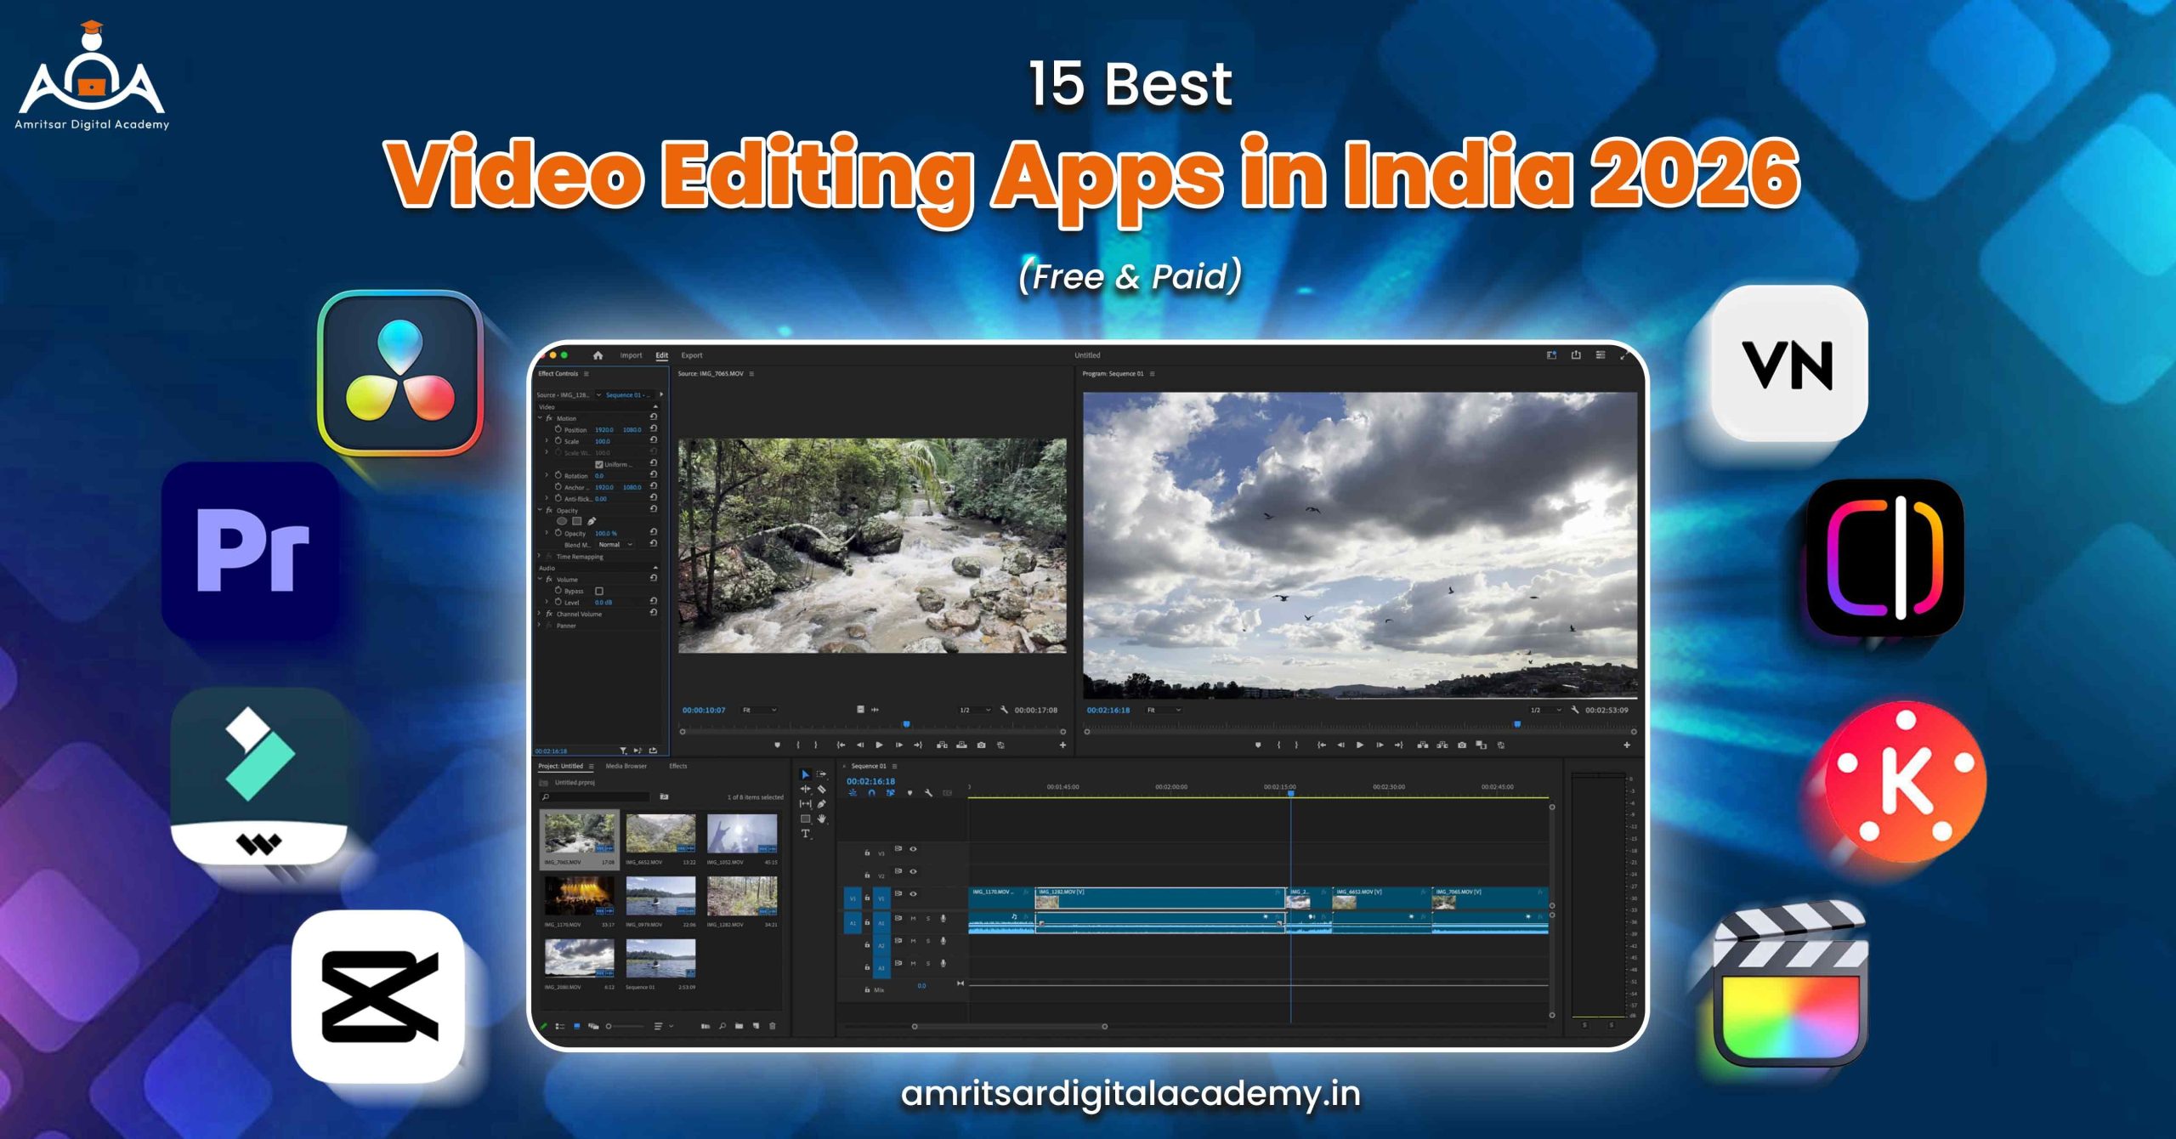Open Program monitor 1/2 resolution dropdown
The width and height of the screenshot is (2176, 1139).
(x=1546, y=710)
